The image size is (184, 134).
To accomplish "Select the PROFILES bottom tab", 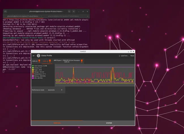I will click(x=57, y=123).
